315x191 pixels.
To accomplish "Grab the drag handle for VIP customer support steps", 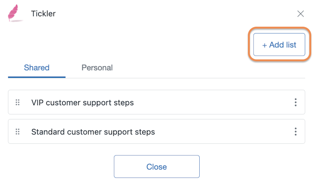I will point(18,102).
